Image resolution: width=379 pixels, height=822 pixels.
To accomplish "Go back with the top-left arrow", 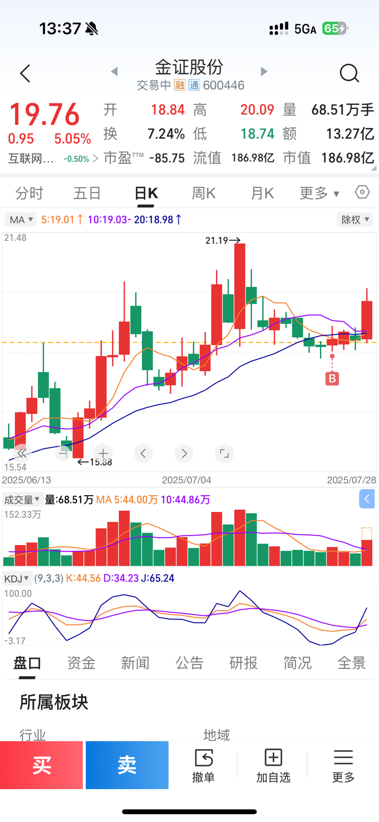I will point(25,74).
